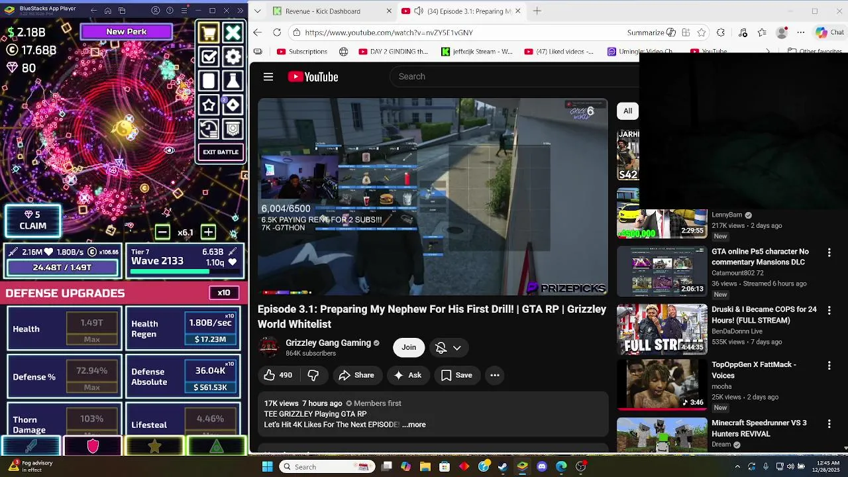The image size is (848, 477).
Task: Select the green triangle upgrades tab
Action: (x=216, y=447)
